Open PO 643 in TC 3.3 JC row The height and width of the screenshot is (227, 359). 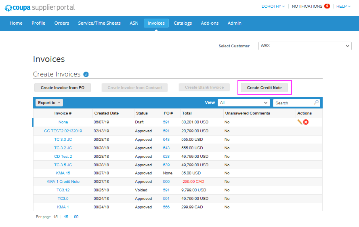click(166, 140)
